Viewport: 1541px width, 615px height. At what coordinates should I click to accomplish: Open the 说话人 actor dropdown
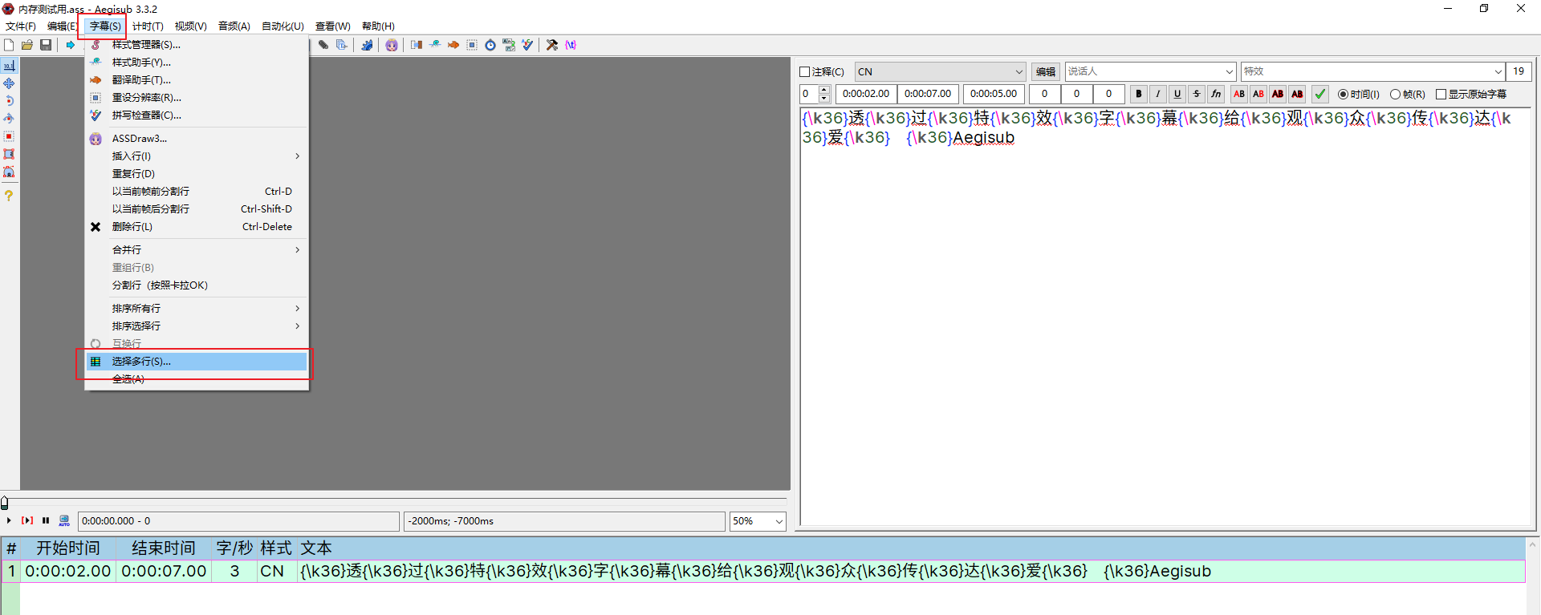[x=1149, y=71]
